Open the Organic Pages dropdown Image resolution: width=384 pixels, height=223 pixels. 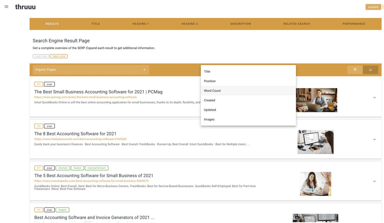click(91, 70)
